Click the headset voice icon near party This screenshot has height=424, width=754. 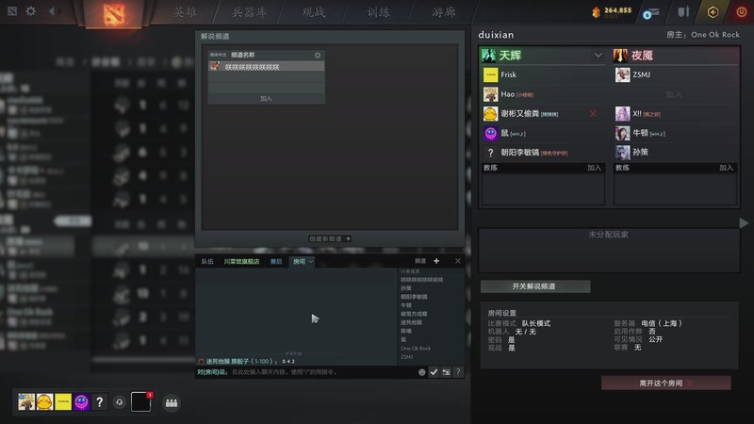120,402
